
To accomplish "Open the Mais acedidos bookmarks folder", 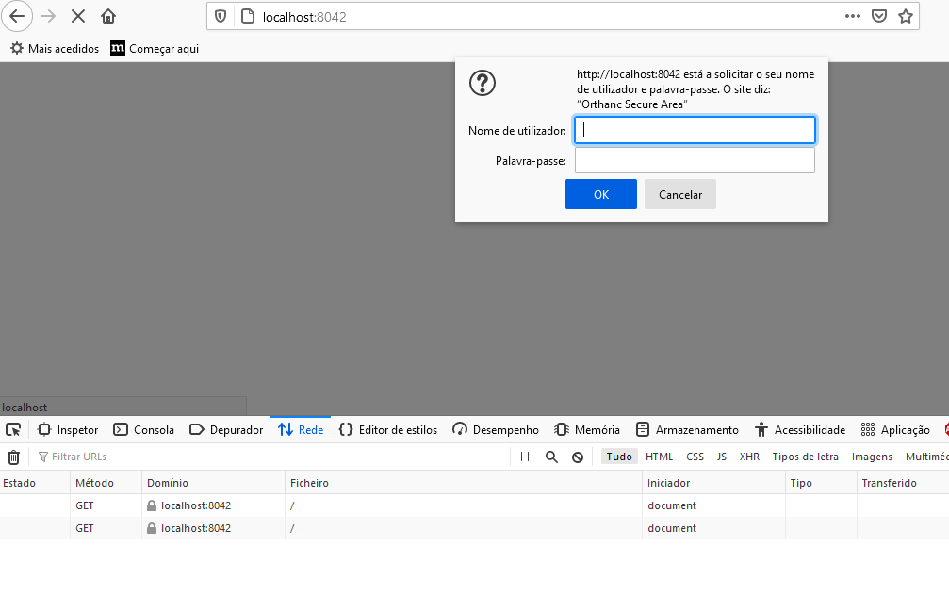I will (54, 47).
